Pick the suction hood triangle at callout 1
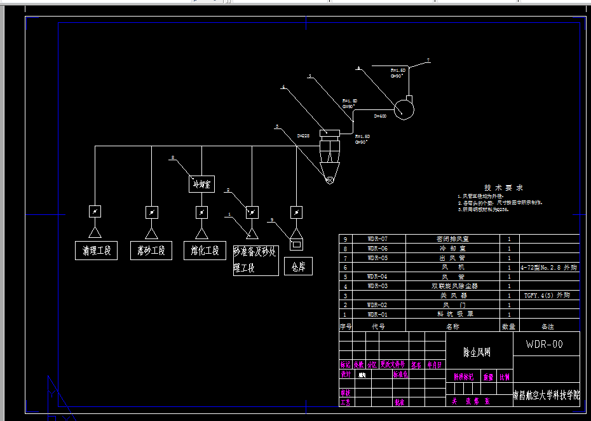This screenshot has width=591, height=421. pyautogui.click(x=252, y=233)
